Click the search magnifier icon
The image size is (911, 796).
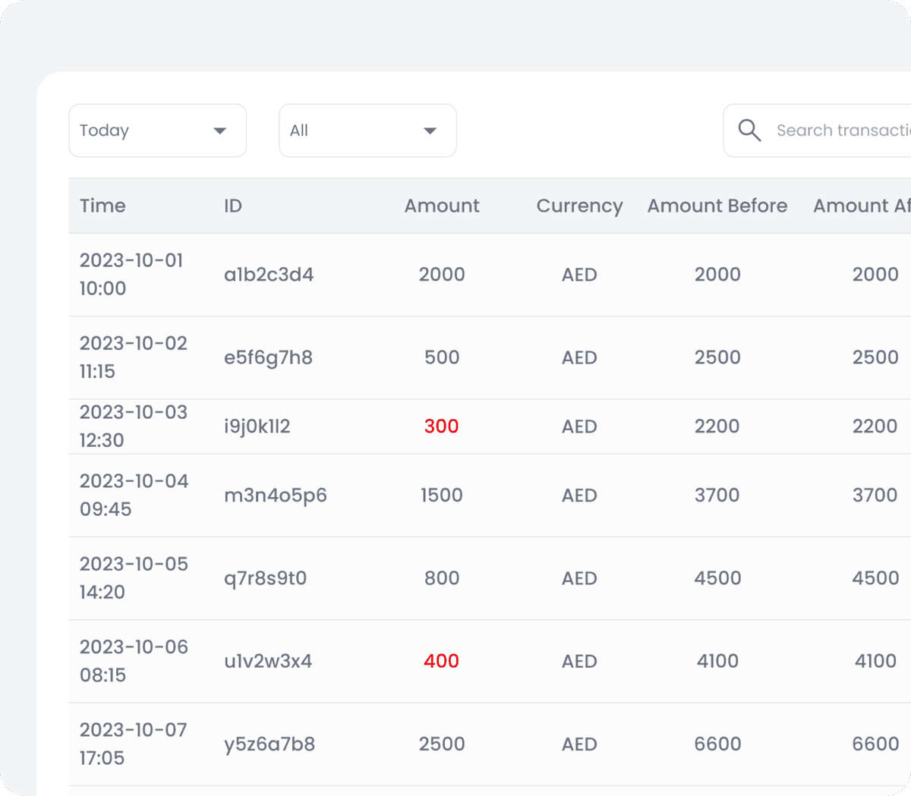749,131
